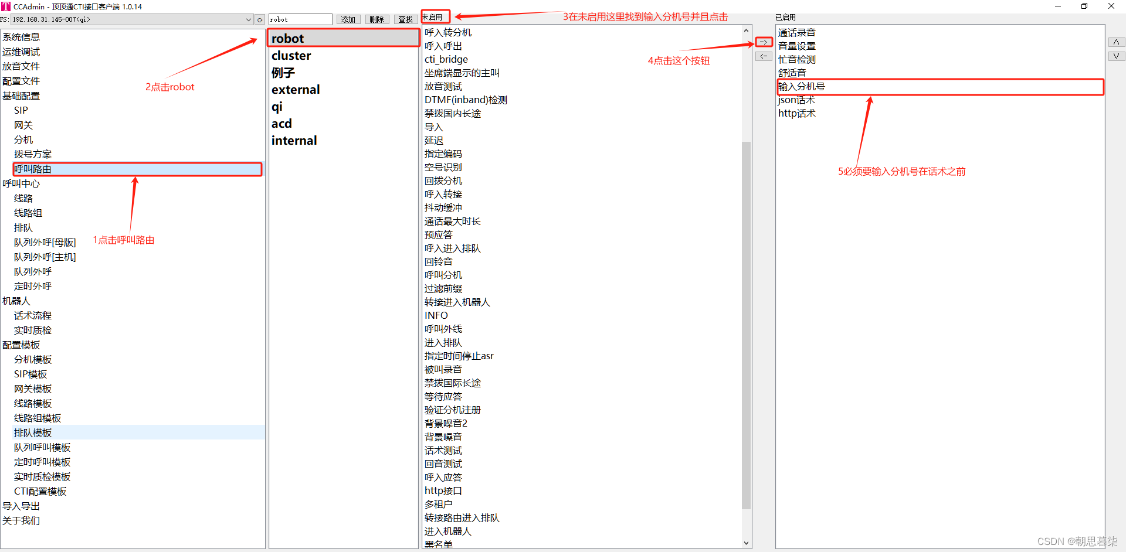Image resolution: width=1126 pixels, height=552 pixels.
Task: Open 关于我们 in the tree
Action: [21, 521]
